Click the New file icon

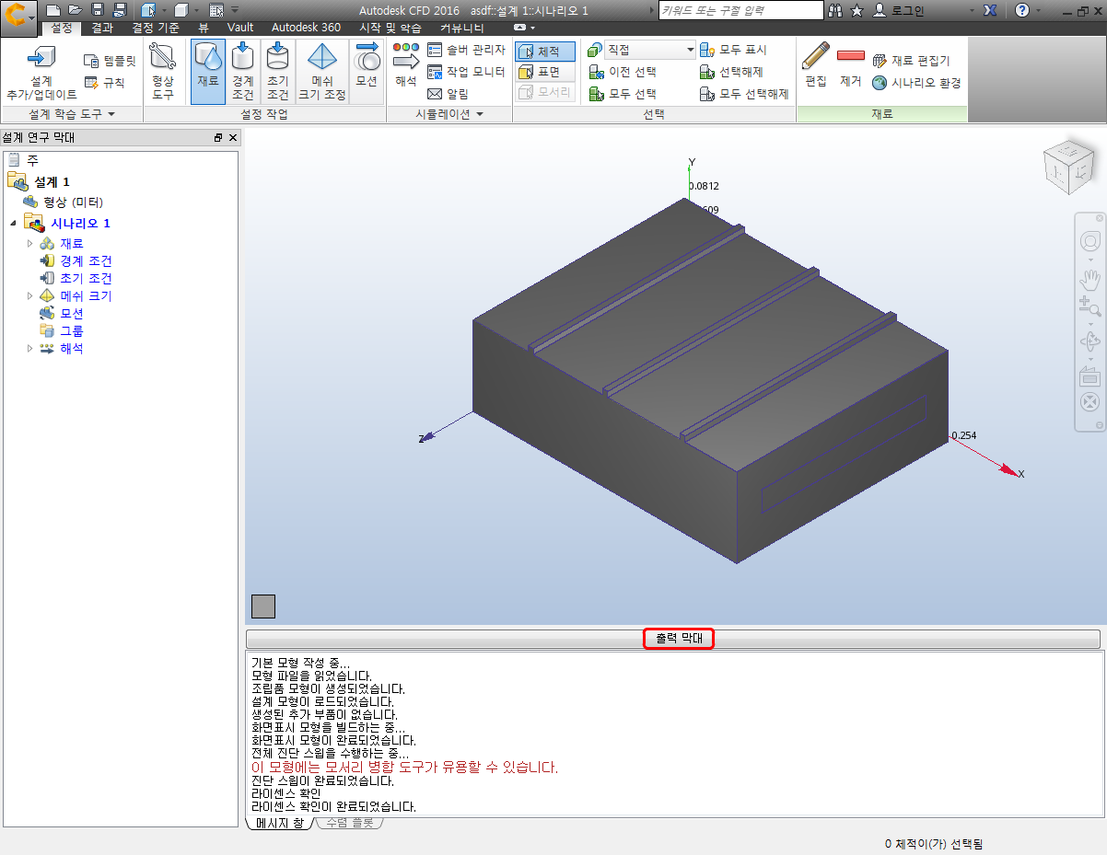click(x=54, y=10)
